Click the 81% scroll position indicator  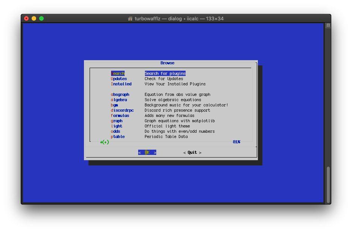[x=236, y=142]
